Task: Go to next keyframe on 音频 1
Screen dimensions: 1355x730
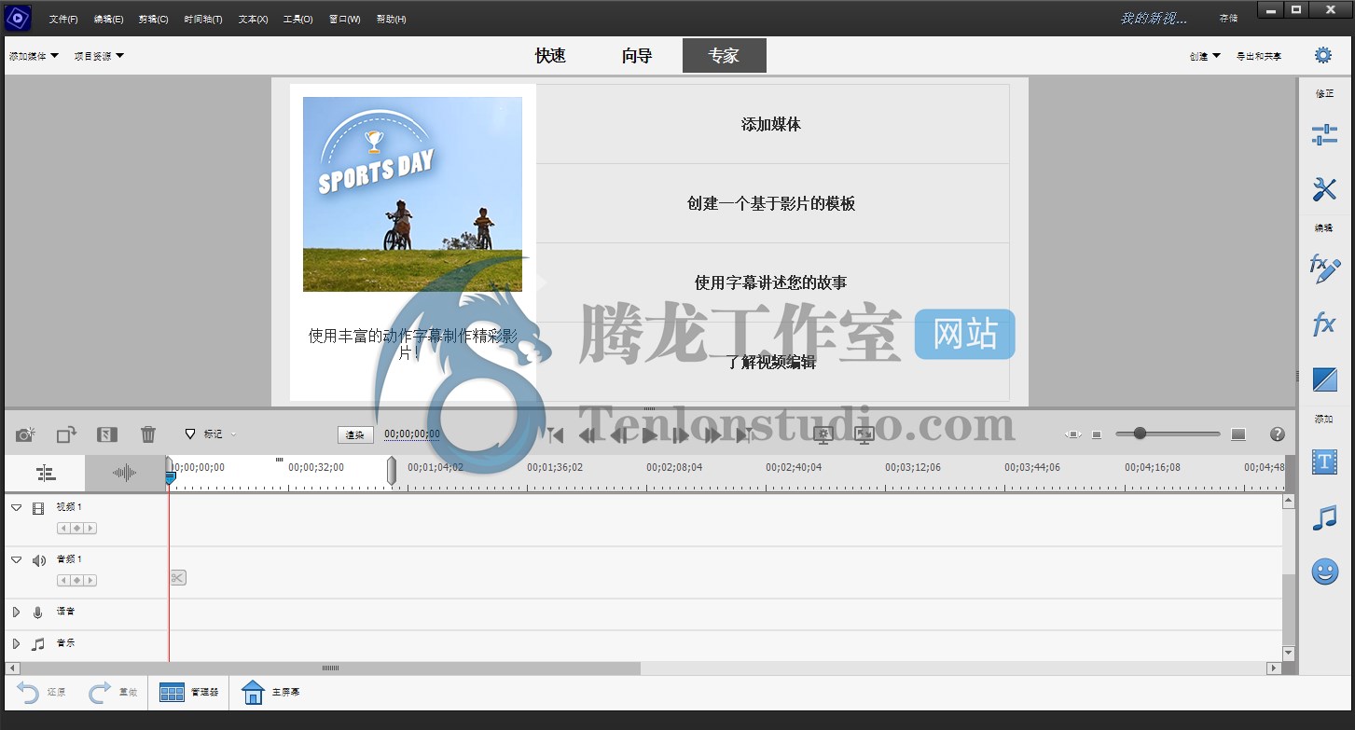Action: tap(90, 581)
